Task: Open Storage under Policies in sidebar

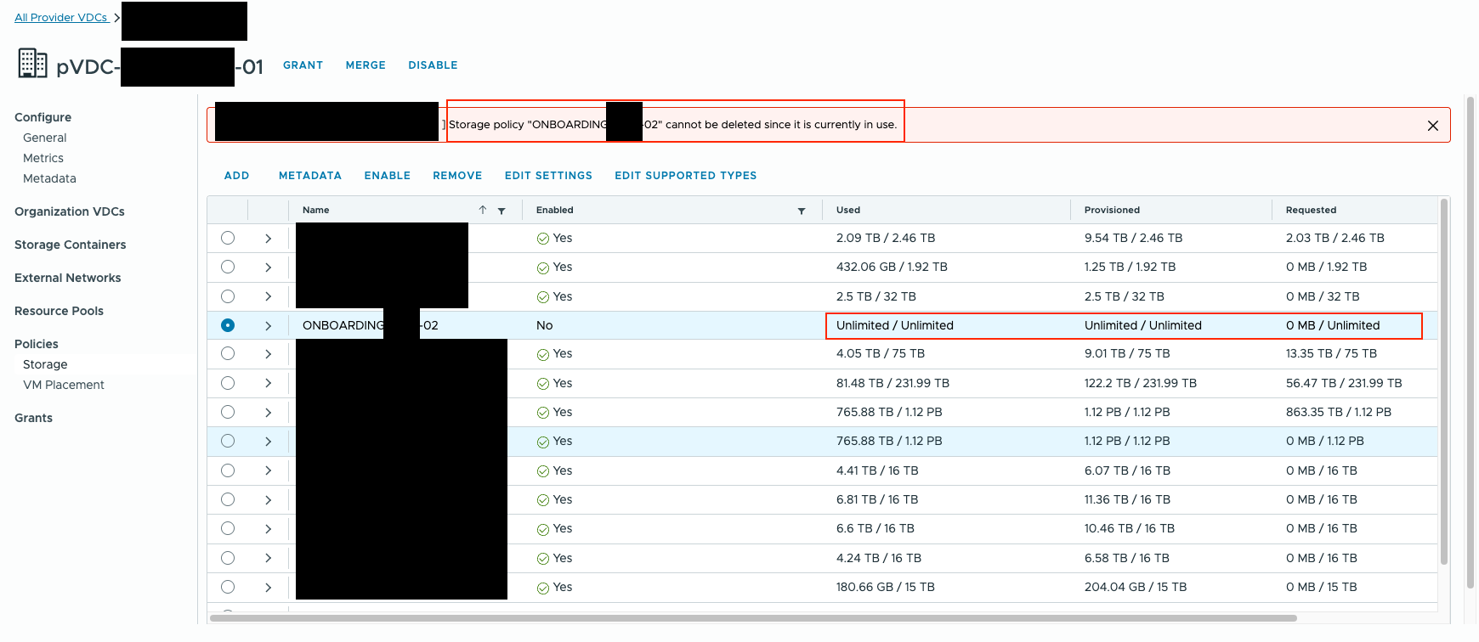Action: click(45, 364)
